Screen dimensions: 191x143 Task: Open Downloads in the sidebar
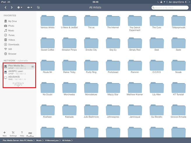coord(13,44)
